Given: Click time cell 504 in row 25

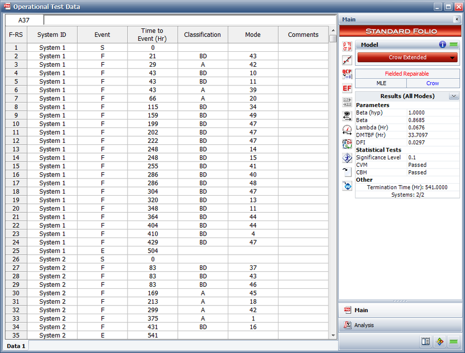Looking at the screenshot, I should [153, 251].
